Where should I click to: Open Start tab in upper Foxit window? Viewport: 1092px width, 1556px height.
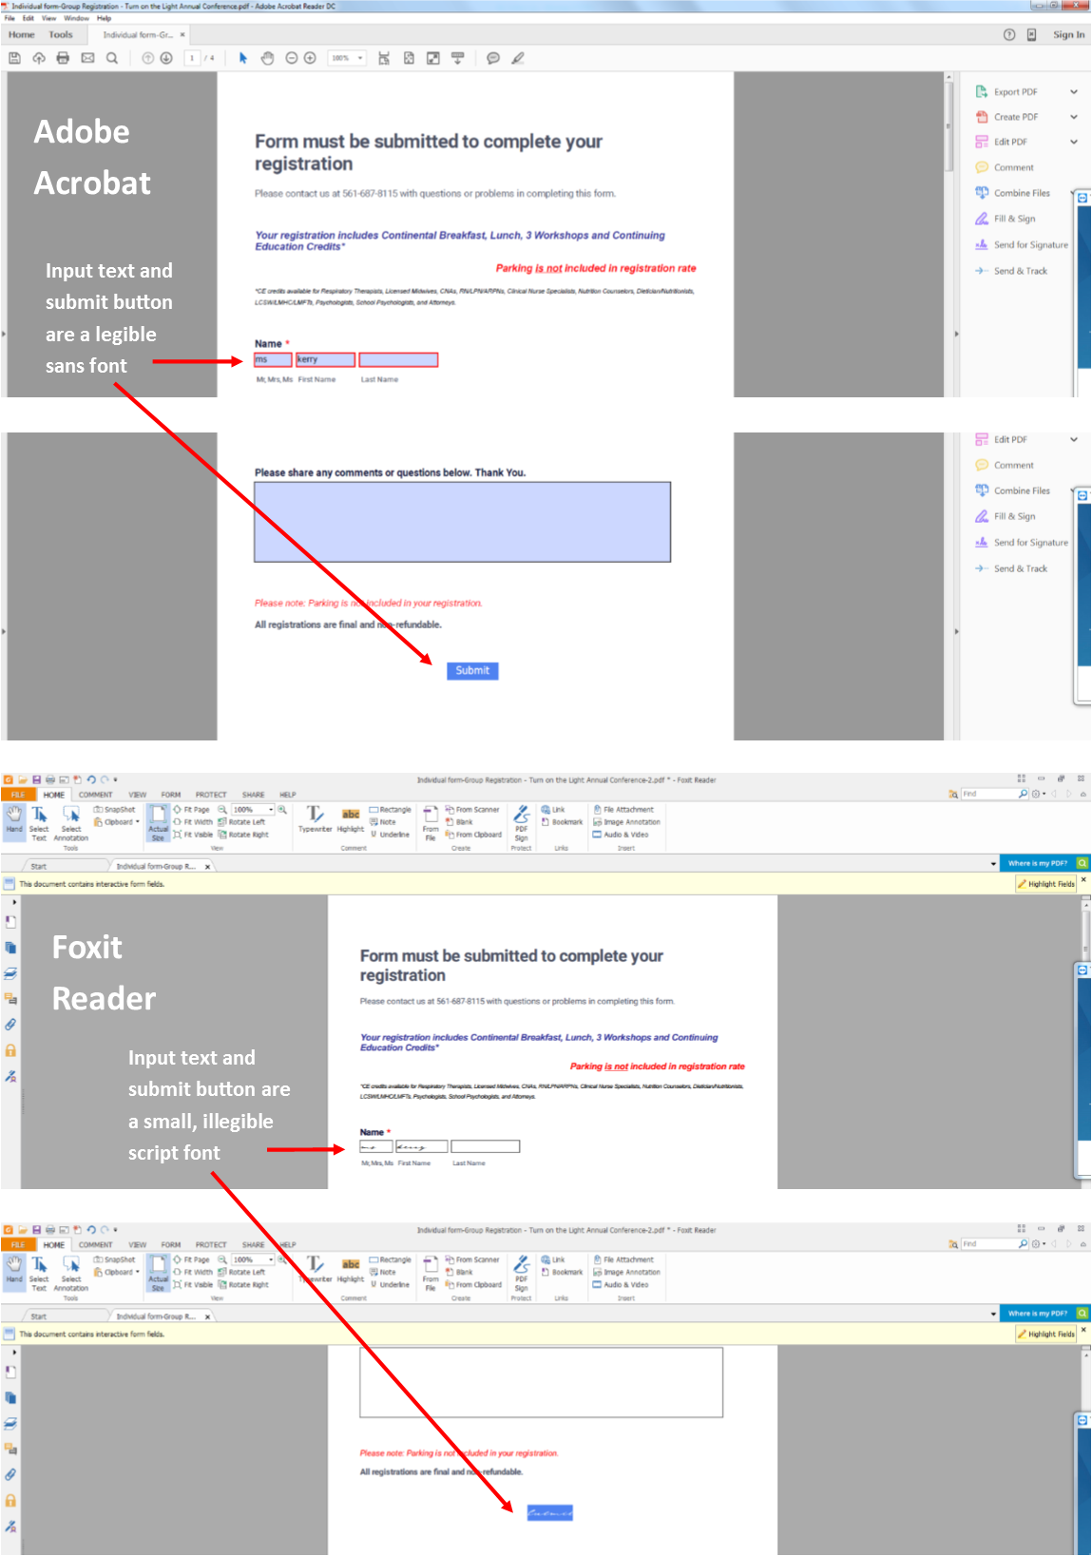[39, 867]
